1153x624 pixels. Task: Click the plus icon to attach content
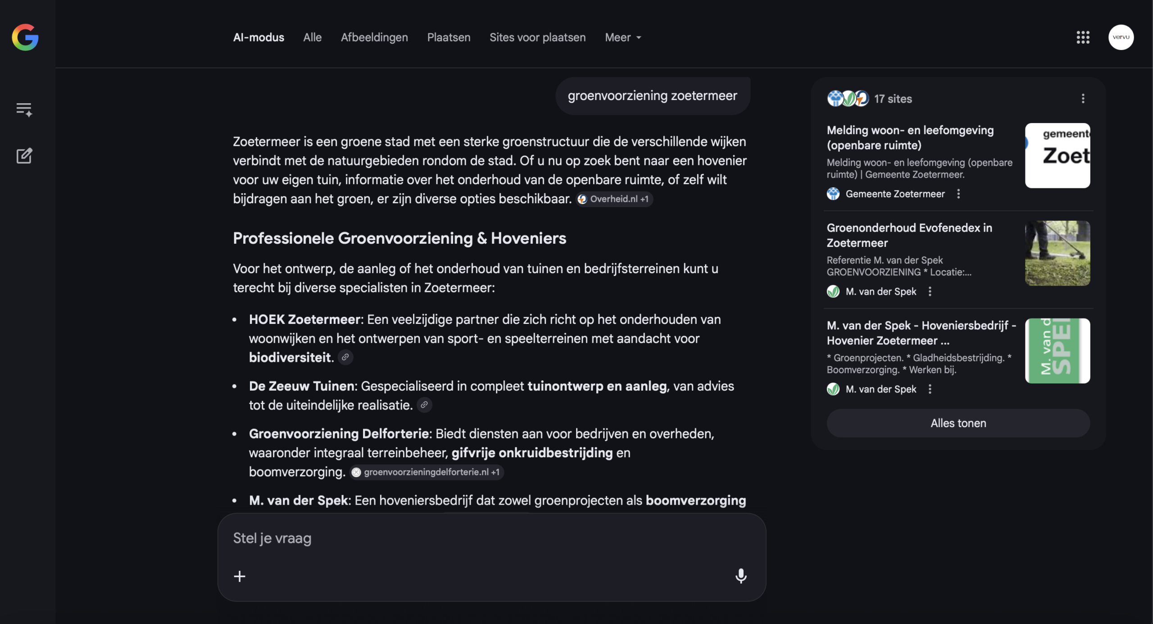pos(240,576)
